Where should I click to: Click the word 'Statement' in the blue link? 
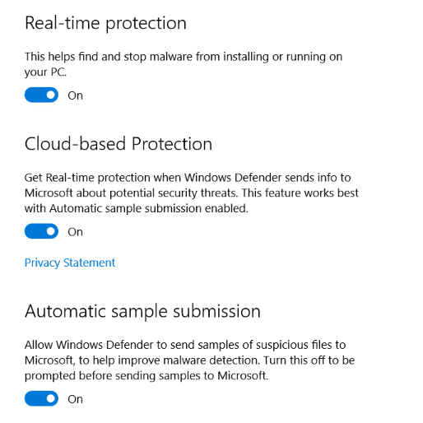(x=90, y=263)
